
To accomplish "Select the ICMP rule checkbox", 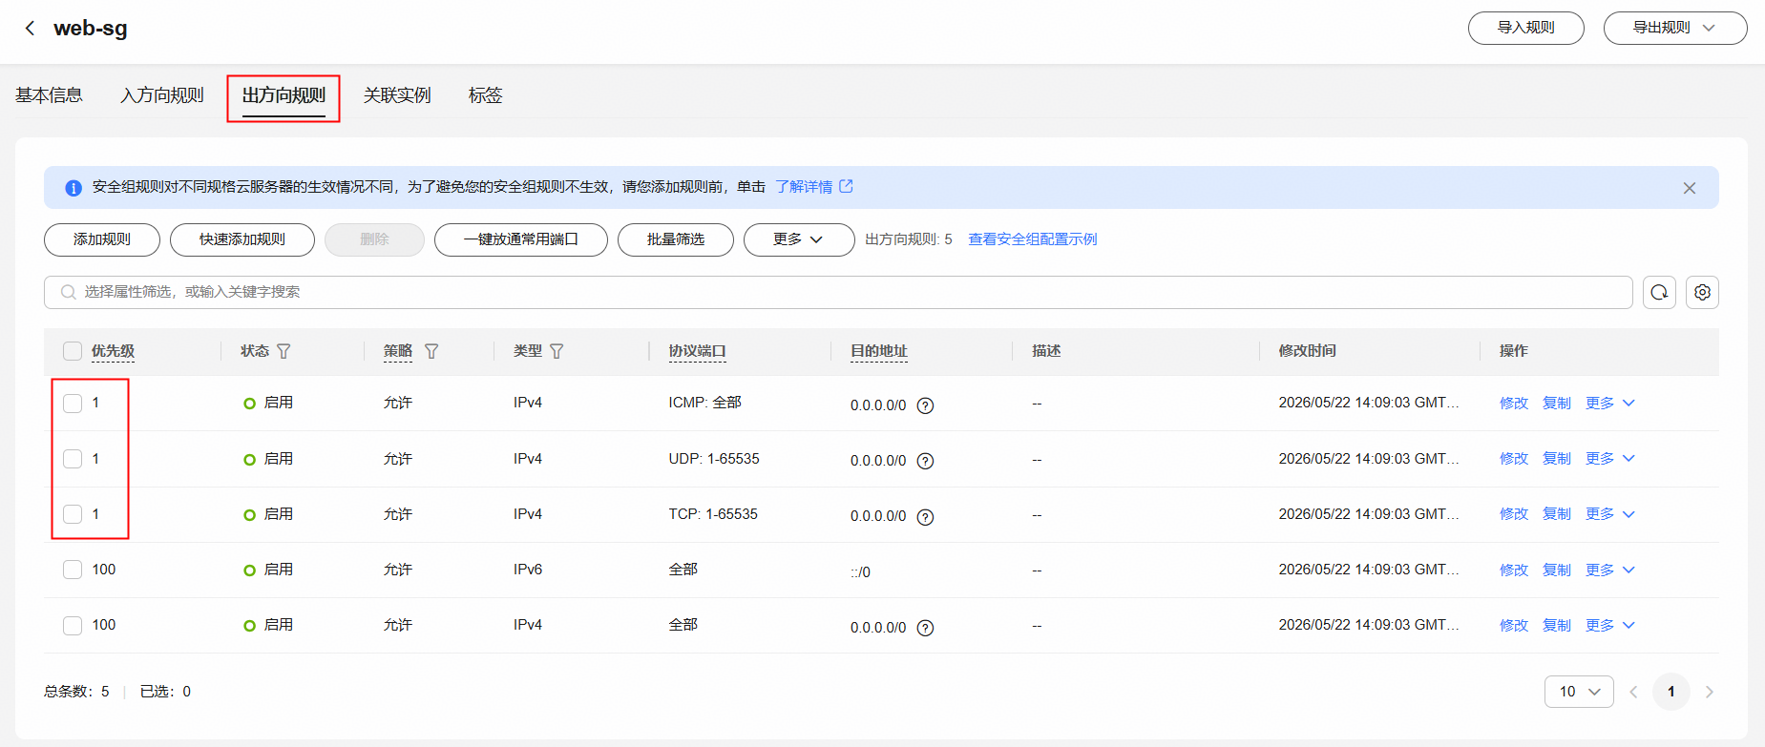I will pos(73,404).
